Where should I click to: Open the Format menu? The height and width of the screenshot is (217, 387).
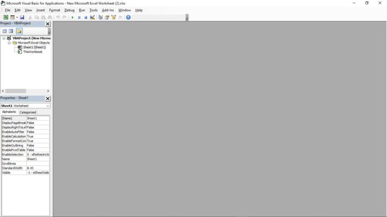[x=54, y=10]
